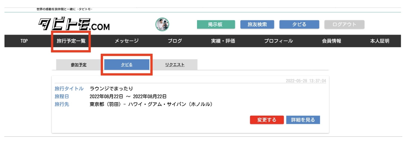Click the ラウンジでまったり trip title text
Screen dimensions: 404x142
click(x=111, y=89)
